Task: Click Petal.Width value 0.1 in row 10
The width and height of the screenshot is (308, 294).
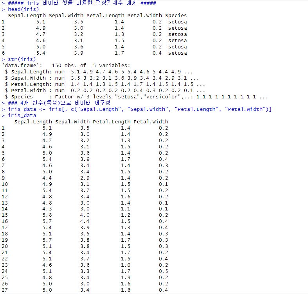Action: (164, 184)
